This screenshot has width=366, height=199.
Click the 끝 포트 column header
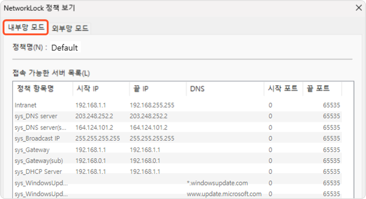322,88
